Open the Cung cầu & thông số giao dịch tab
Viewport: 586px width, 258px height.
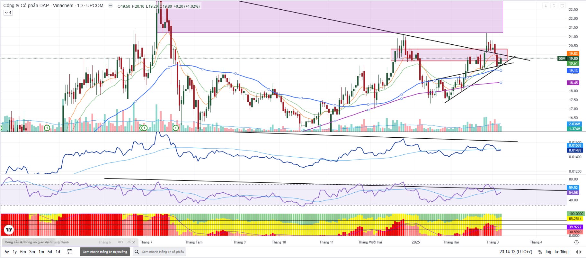point(28,242)
